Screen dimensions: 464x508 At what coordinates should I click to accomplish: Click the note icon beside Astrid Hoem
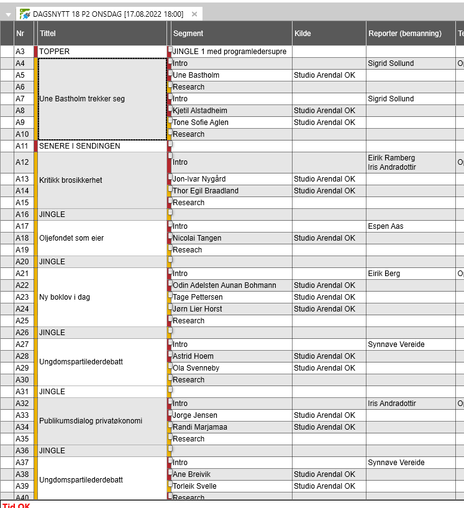pos(170,354)
